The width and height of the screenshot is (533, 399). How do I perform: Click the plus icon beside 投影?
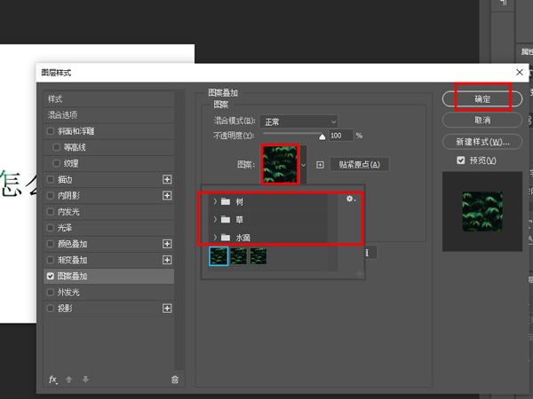coord(167,309)
